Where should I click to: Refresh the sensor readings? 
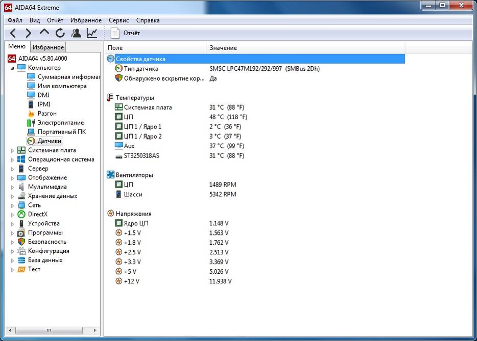point(60,33)
